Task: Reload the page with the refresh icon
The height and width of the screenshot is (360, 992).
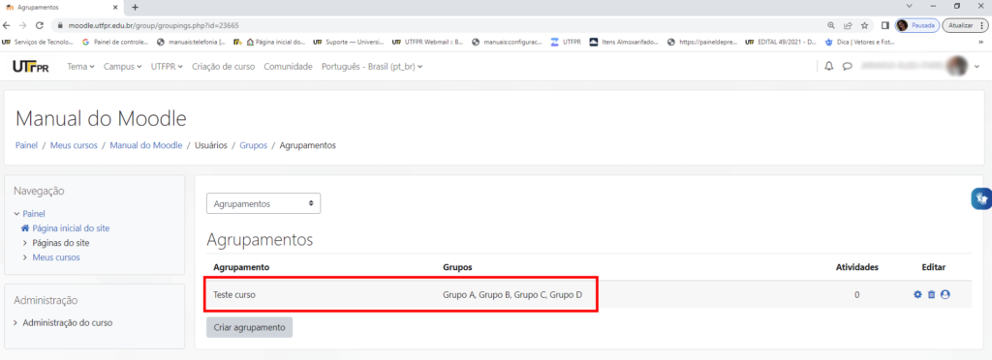Action: click(39, 26)
